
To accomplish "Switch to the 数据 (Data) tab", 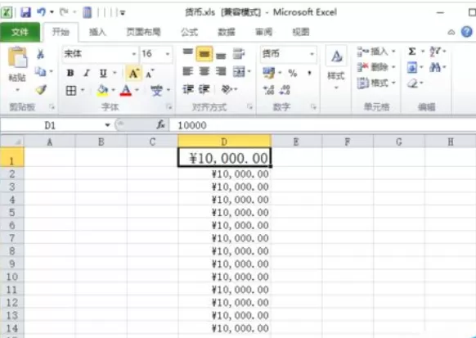I will pyautogui.click(x=227, y=32).
